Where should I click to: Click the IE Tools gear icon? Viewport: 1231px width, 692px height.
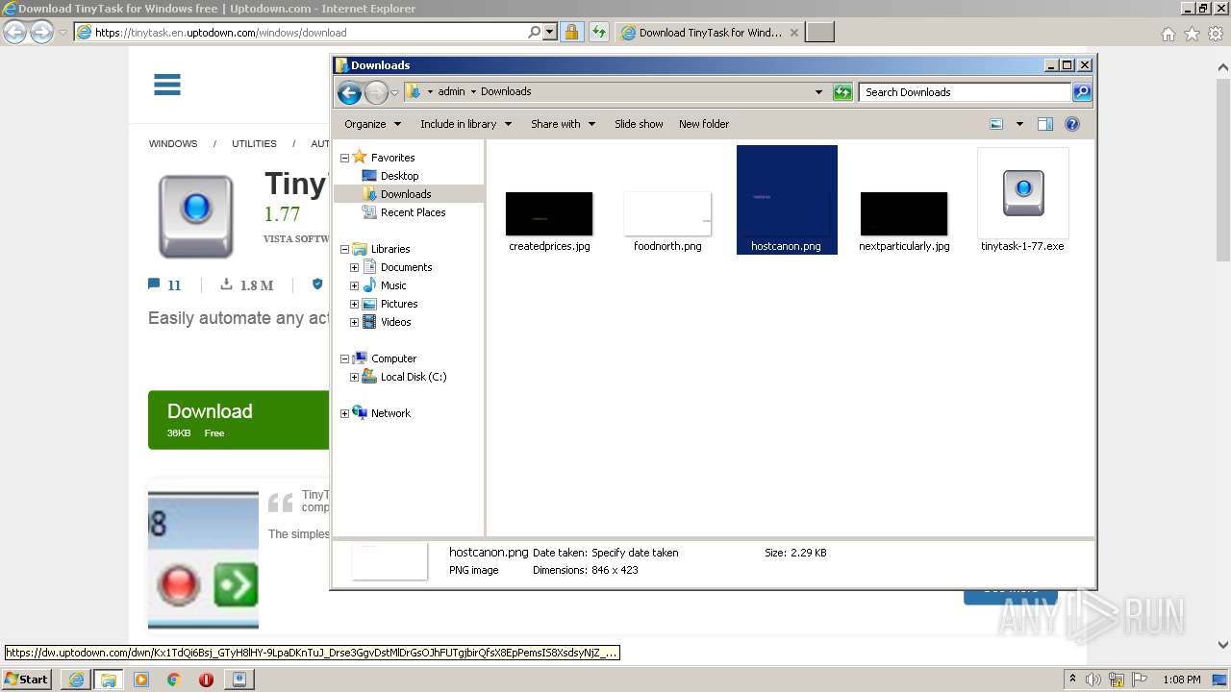tap(1216, 34)
